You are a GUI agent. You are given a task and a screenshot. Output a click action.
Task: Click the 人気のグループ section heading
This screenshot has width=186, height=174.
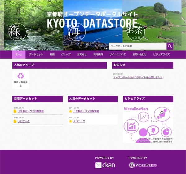point(60,65)
